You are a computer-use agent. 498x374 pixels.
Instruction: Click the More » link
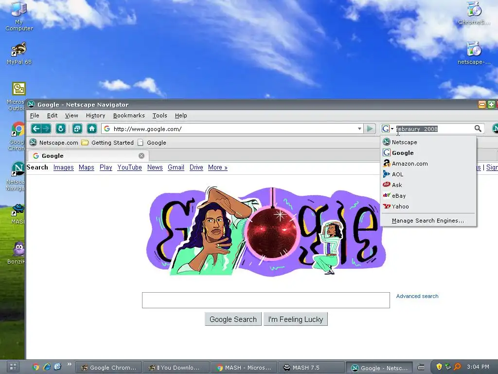coord(217,168)
